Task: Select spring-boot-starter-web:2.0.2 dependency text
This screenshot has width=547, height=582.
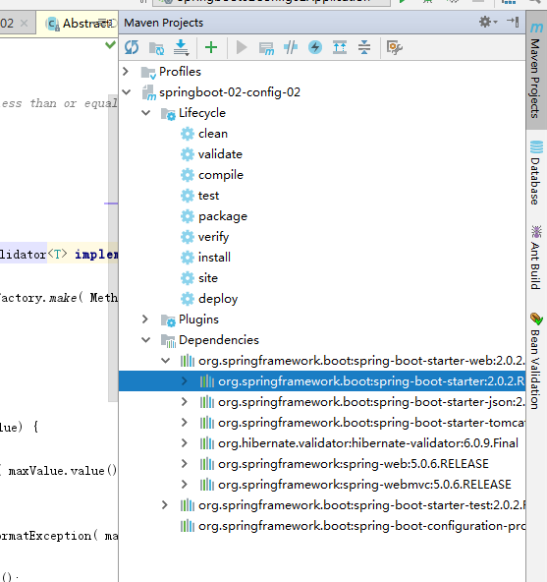Action: click(x=361, y=361)
